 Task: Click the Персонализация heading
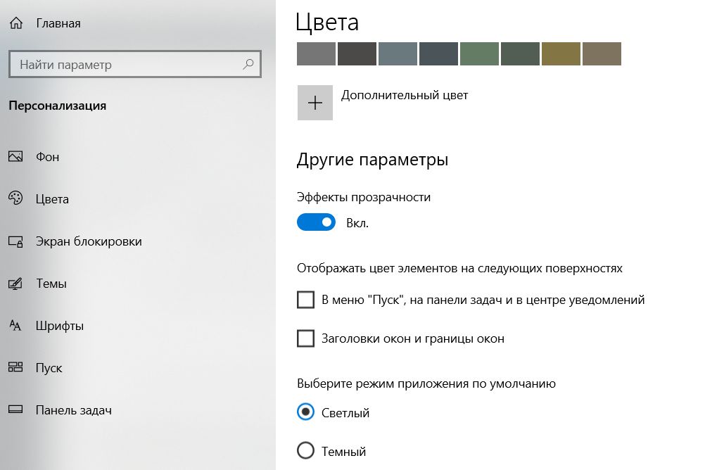tap(58, 106)
